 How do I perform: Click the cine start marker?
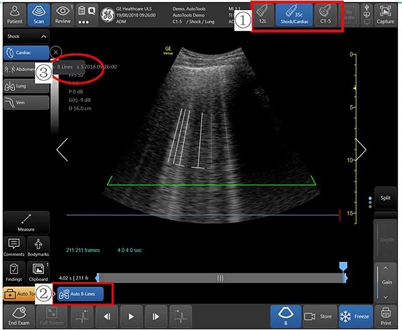(97, 278)
